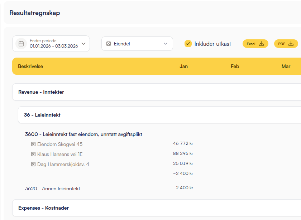Click the property icon beside Klaus Hansens vei 1E
Viewport: 301px width, 220px height.
tap(33, 154)
